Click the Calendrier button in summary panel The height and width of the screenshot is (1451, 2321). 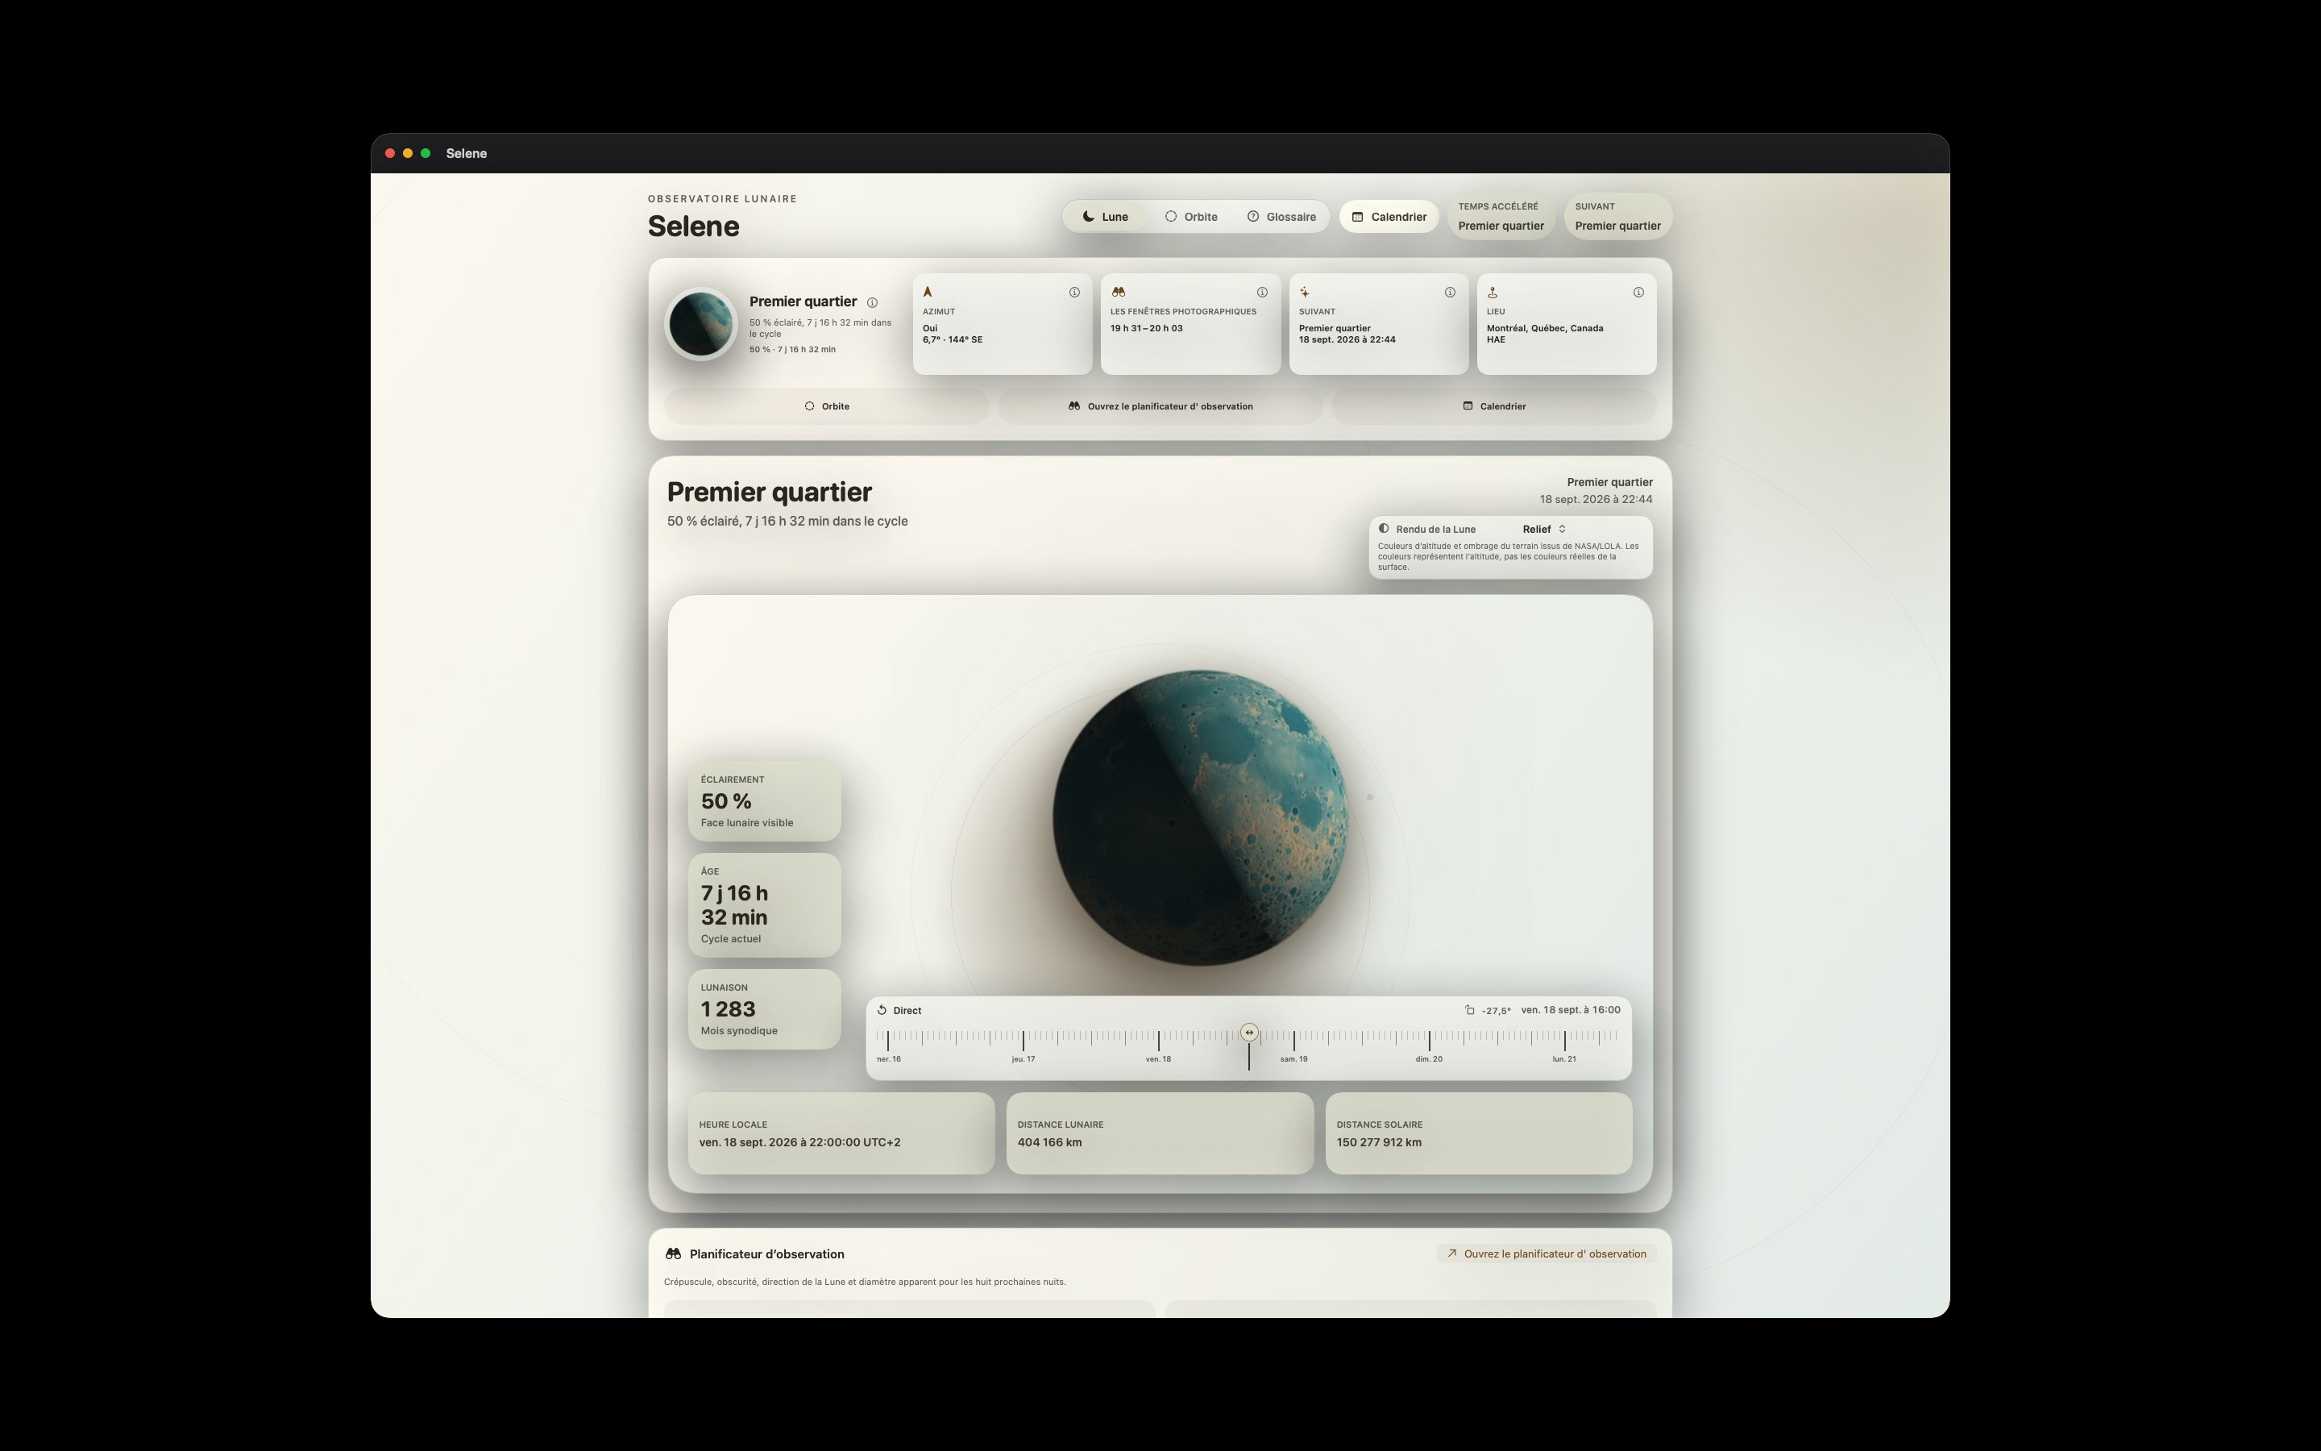tap(1494, 406)
